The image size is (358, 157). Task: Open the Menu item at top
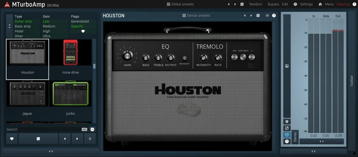click(326, 4)
